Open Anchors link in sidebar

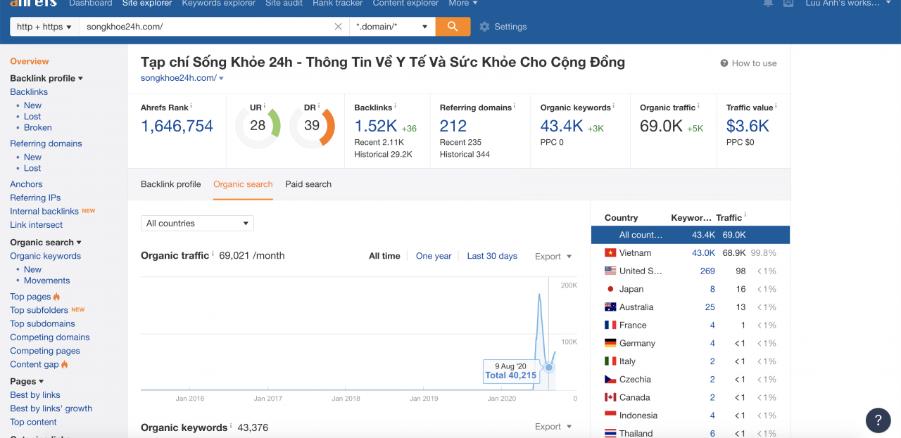tap(26, 184)
